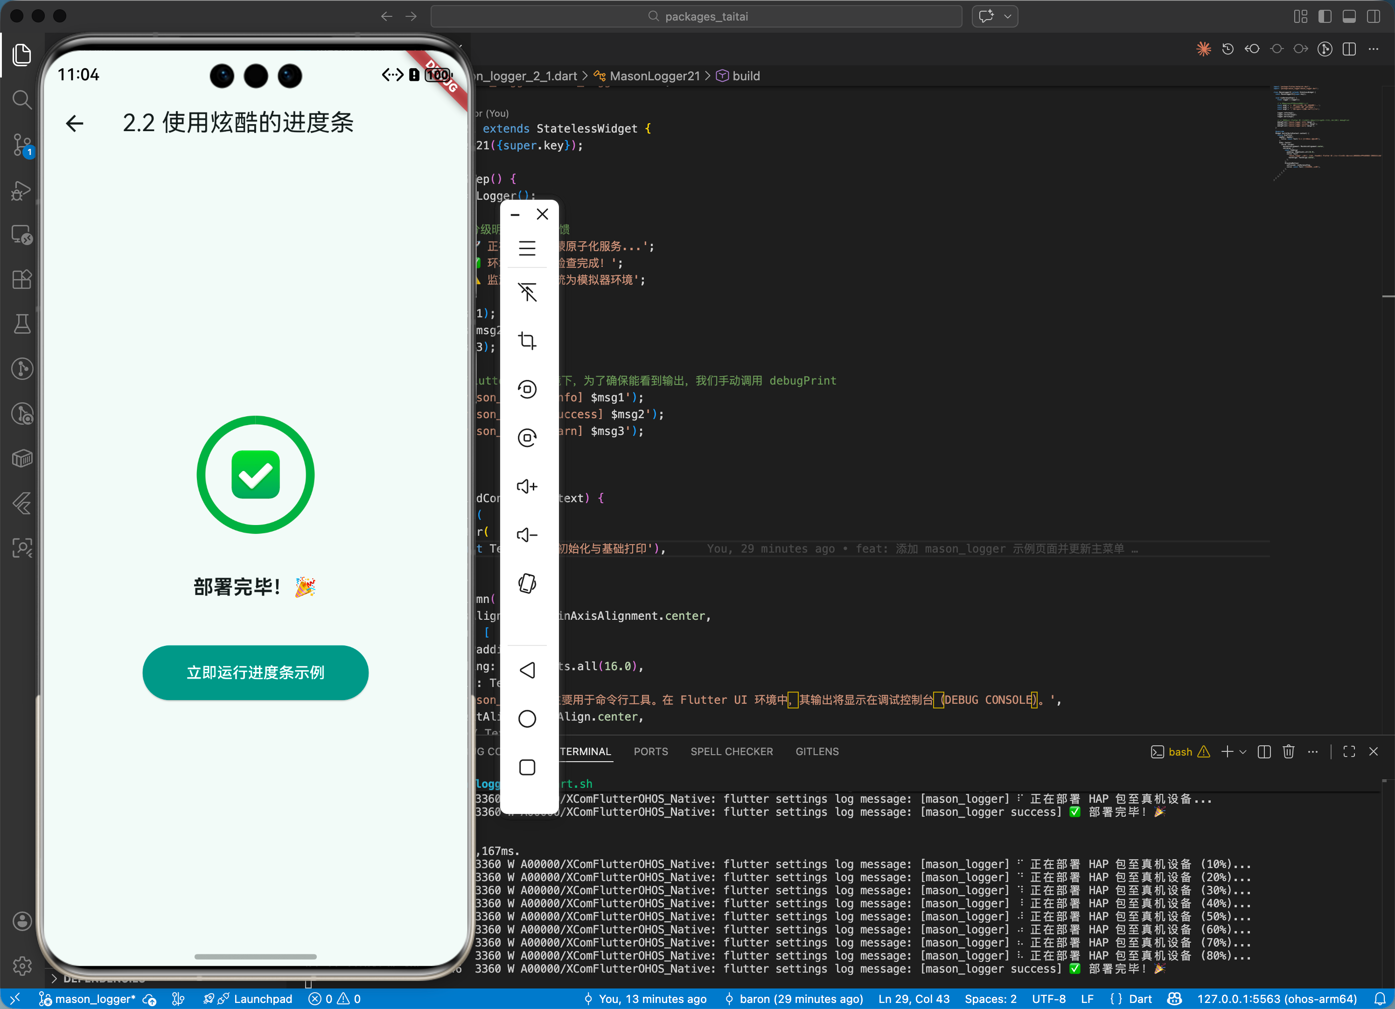The image size is (1395, 1009).
Task: Kill the terminal with trash icon
Action: tap(1289, 751)
